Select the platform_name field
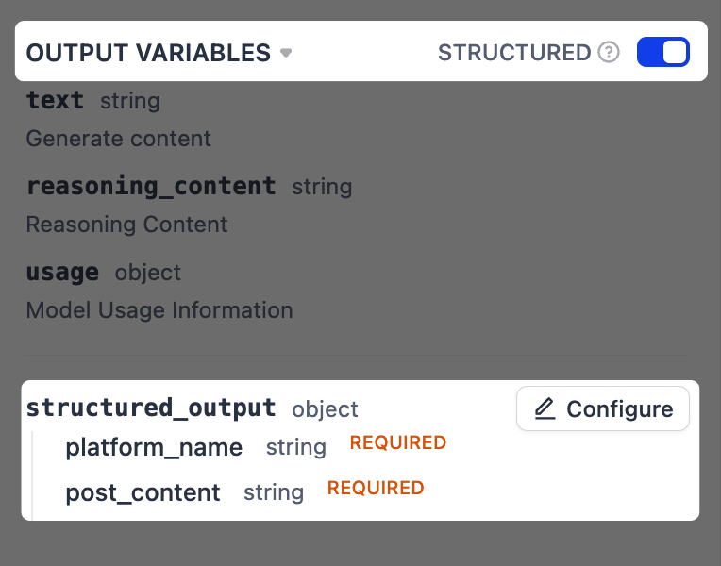Image resolution: width=721 pixels, height=566 pixels. coord(154,447)
